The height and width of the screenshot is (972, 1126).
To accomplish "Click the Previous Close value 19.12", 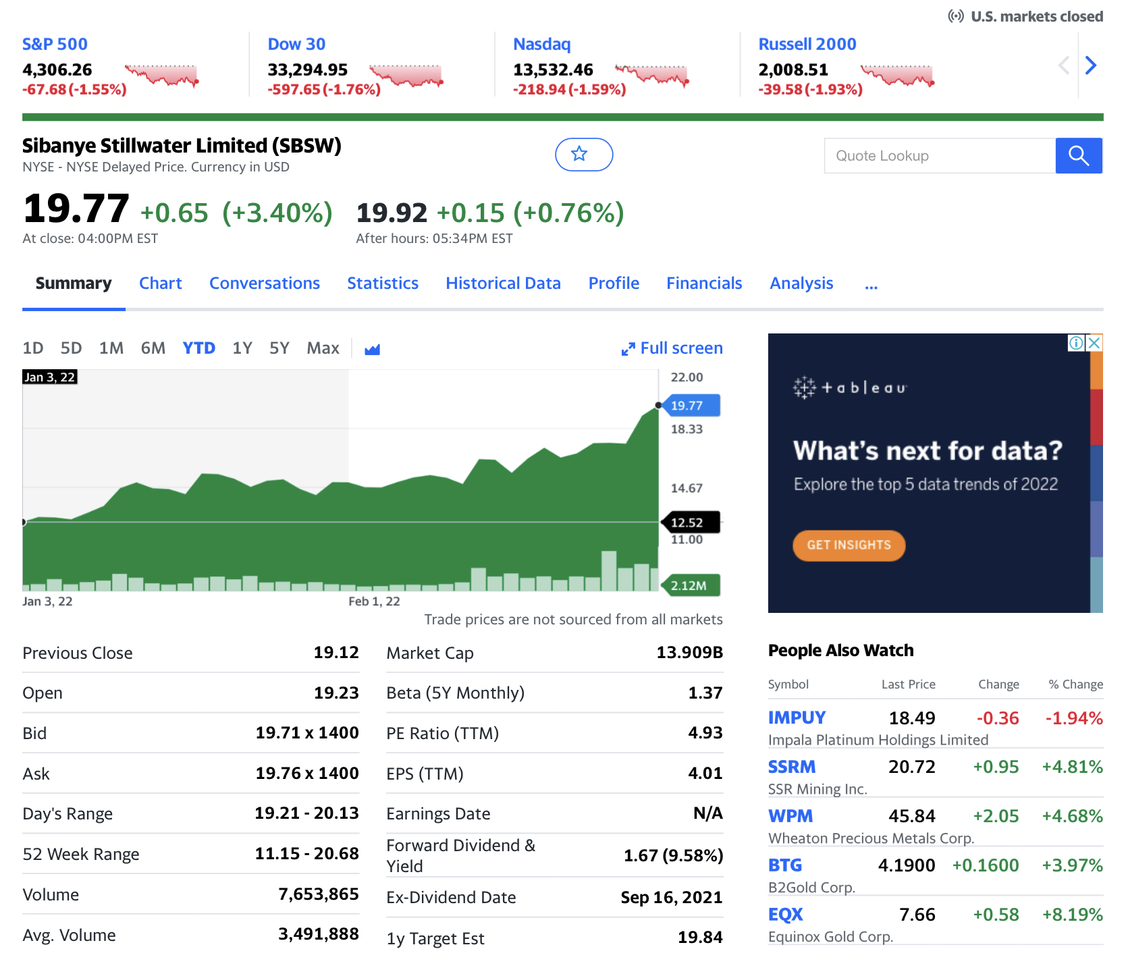I will tap(336, 652).
